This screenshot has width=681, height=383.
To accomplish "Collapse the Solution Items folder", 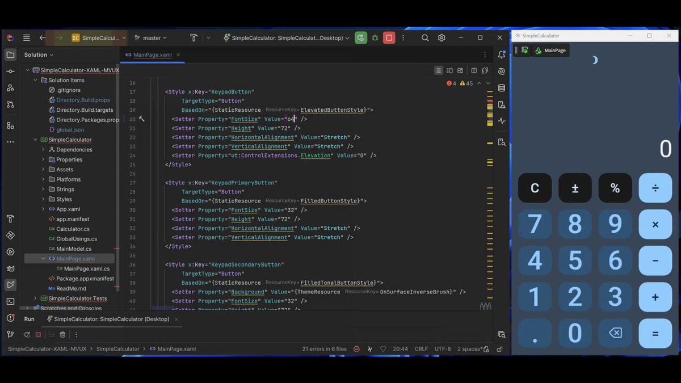I will (35, 80).
